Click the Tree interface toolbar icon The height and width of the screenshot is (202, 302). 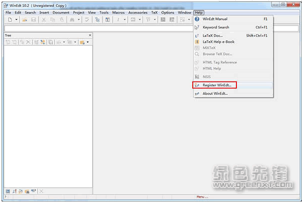coord(98,19)
